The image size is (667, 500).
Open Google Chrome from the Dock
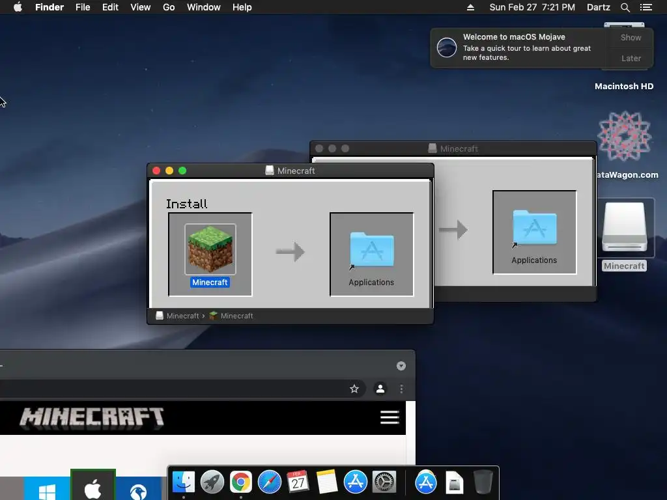[x=241, y=482]
